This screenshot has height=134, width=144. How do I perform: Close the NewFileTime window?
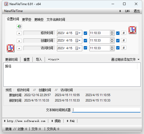[x=136, y=4]
